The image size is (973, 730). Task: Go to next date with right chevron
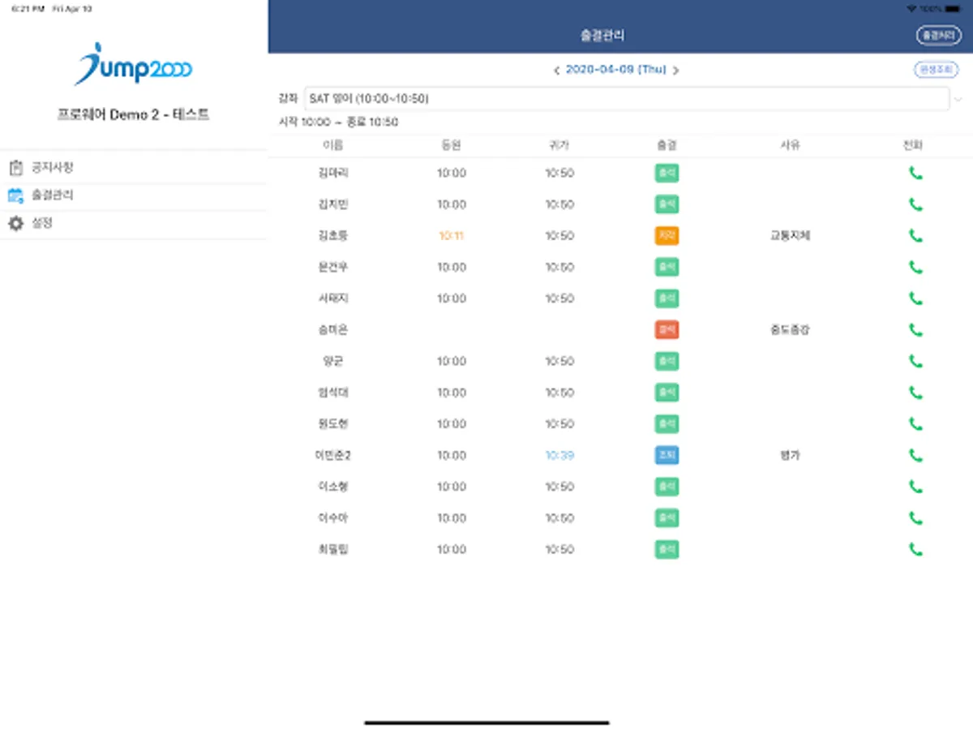pos(675,71)
